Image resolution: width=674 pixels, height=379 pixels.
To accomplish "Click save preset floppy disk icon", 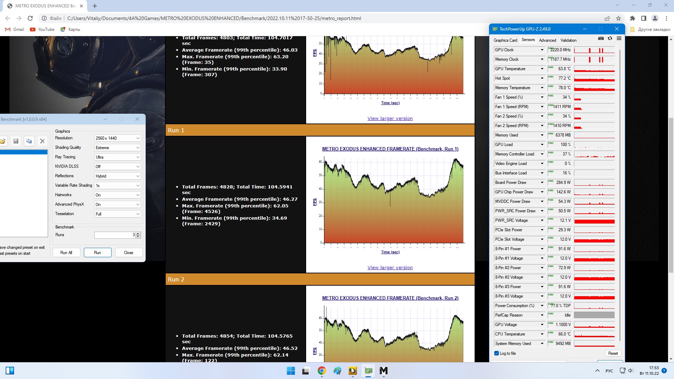I will pos(16,141).
